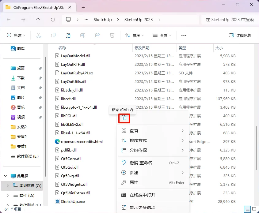Open New (新建) submenu in context menu

pyautogui.click(x=153, y=173)
